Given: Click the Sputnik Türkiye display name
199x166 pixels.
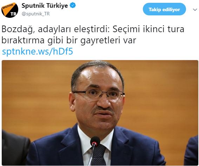Looking at the screenshot, I should [45, 6].
